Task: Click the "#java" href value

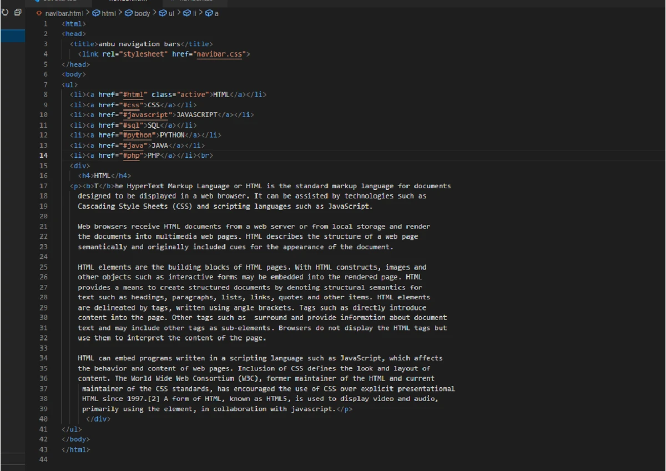Action: pyautogui.click(x=133, y=145)
